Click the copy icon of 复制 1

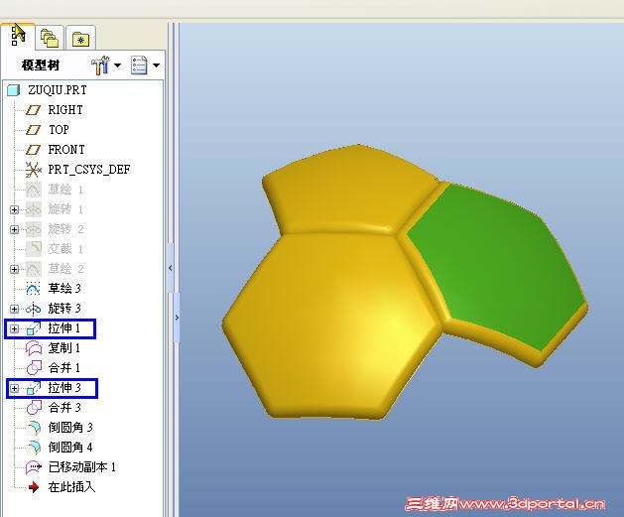(34, 348)
